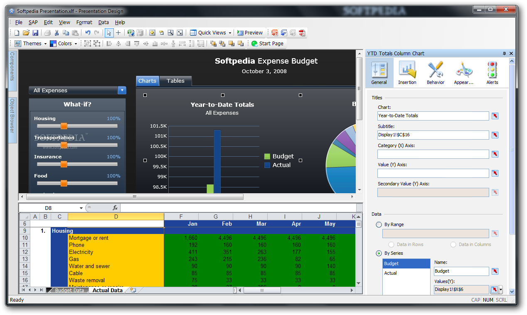Click the spreadsheet formula bar

pos(238,208)
